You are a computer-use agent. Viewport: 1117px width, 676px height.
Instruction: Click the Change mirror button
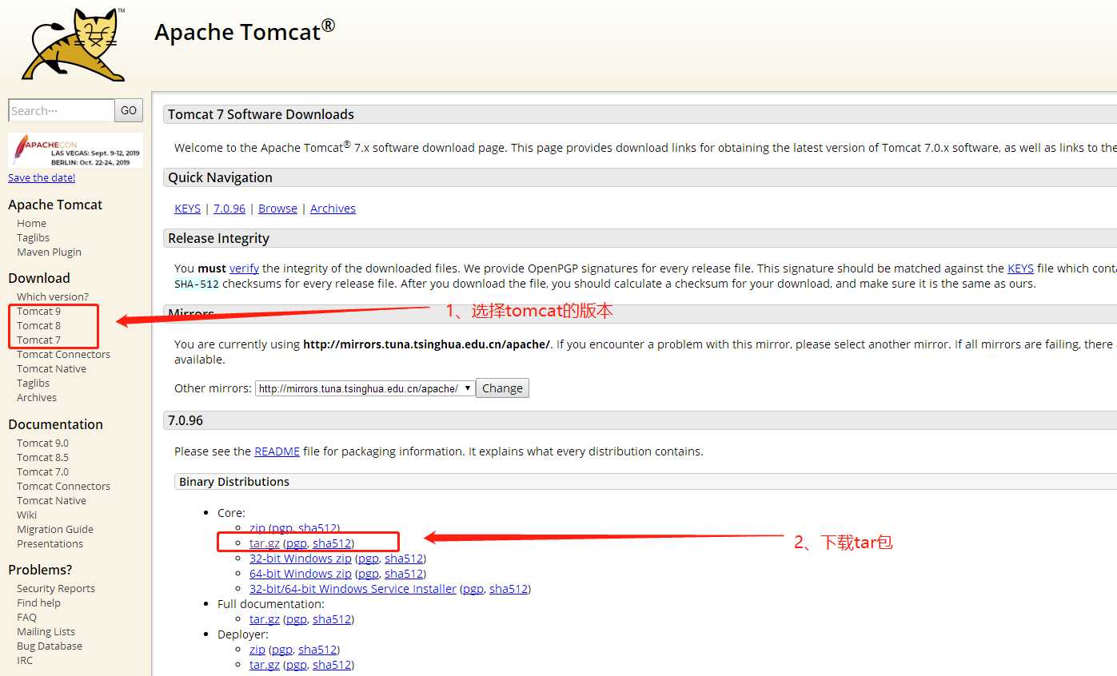tap(502, 388)
